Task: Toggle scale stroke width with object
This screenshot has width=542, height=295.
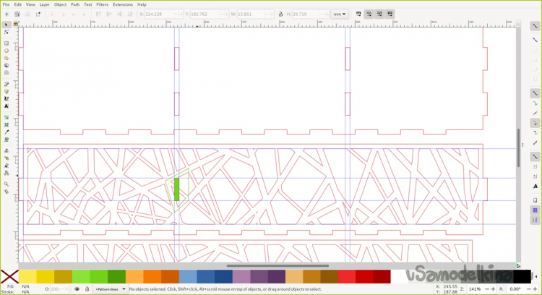Action: pos(359,14)
